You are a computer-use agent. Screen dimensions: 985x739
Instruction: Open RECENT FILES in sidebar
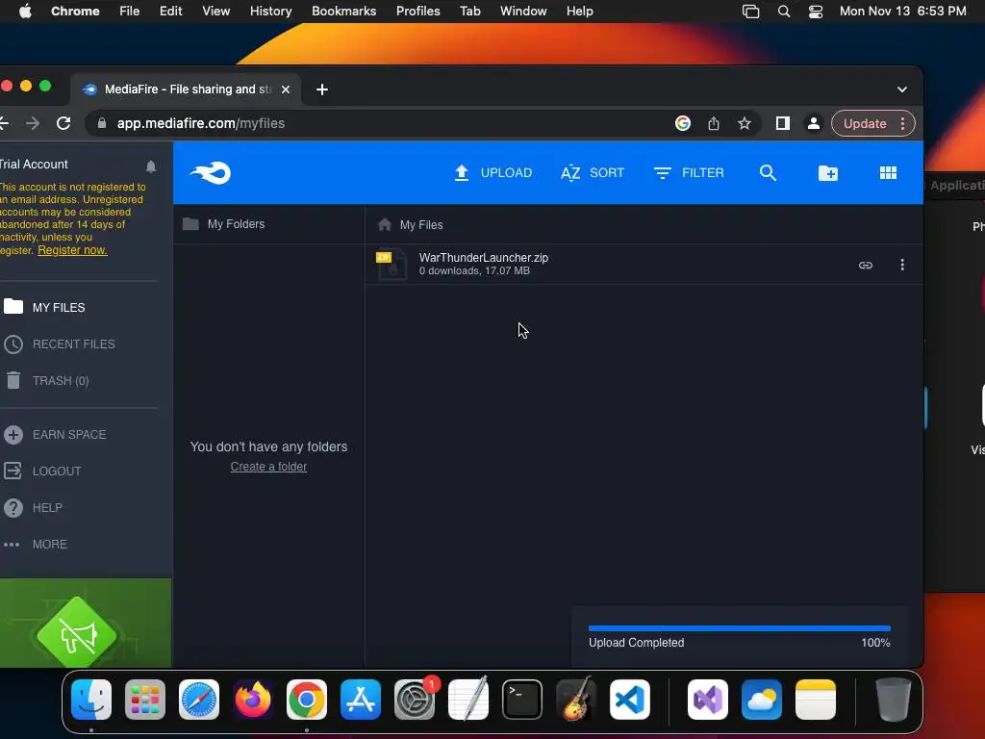click(x=59, y=344)
